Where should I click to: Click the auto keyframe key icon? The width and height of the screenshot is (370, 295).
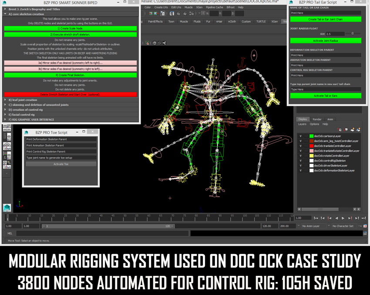coord(360,226)
